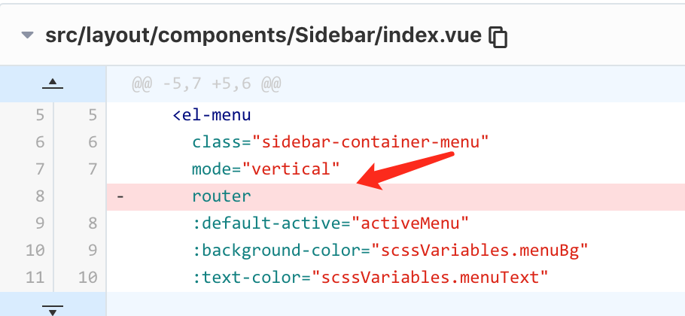Click new line number 8 in the gutter
The height and width of the screenshot is (316, 685).
pos(92,223)
